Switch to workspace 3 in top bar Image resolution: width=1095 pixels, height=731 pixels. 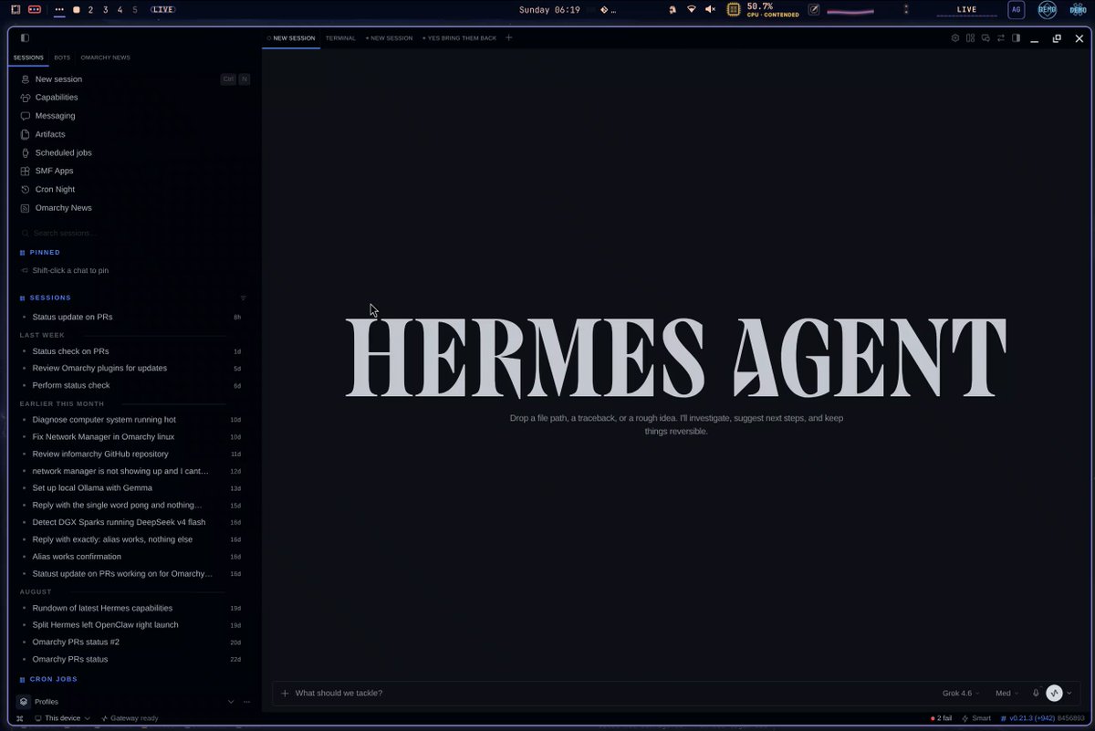click(105, 10)
